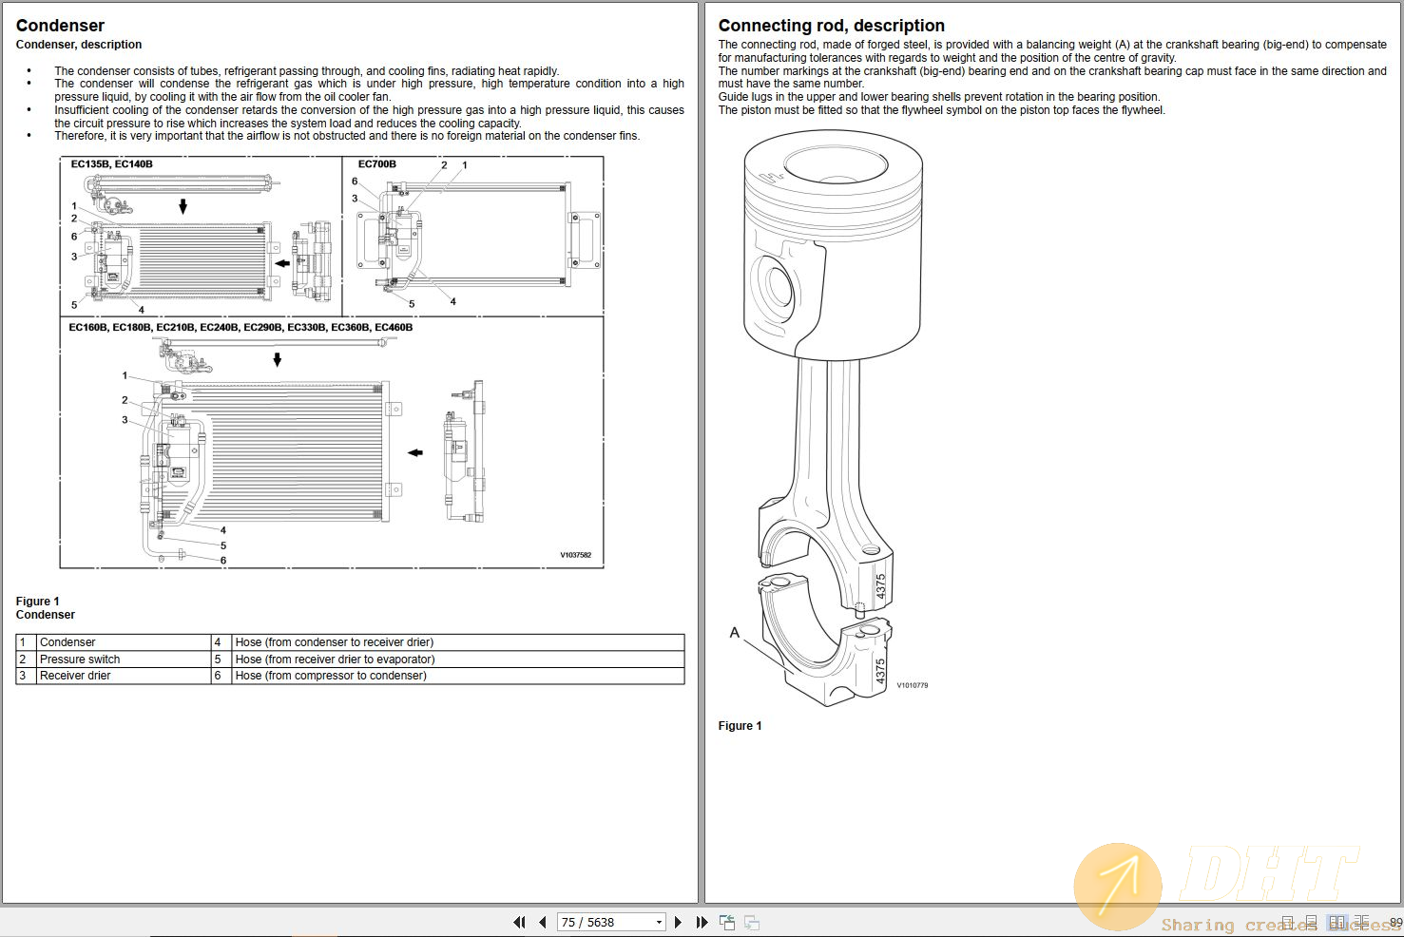Click the bullet starting 'Therefore, it is very important'
The width and height of the screenshot is (1404, 937).
347,136
